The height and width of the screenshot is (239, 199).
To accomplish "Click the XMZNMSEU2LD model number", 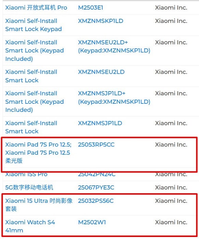I will 101,72.
